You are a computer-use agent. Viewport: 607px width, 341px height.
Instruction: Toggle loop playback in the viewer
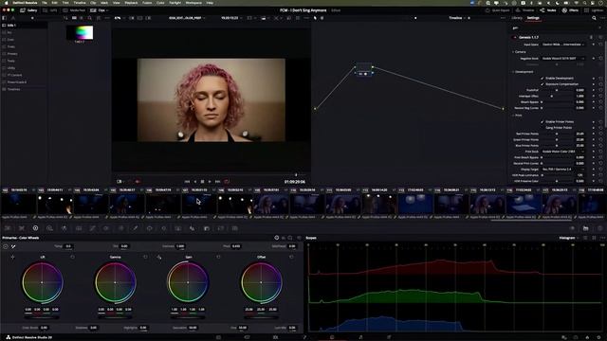227,181
